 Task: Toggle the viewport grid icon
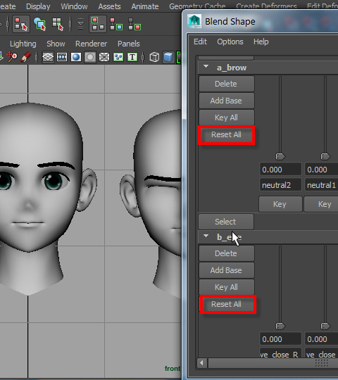pos(48,57)
